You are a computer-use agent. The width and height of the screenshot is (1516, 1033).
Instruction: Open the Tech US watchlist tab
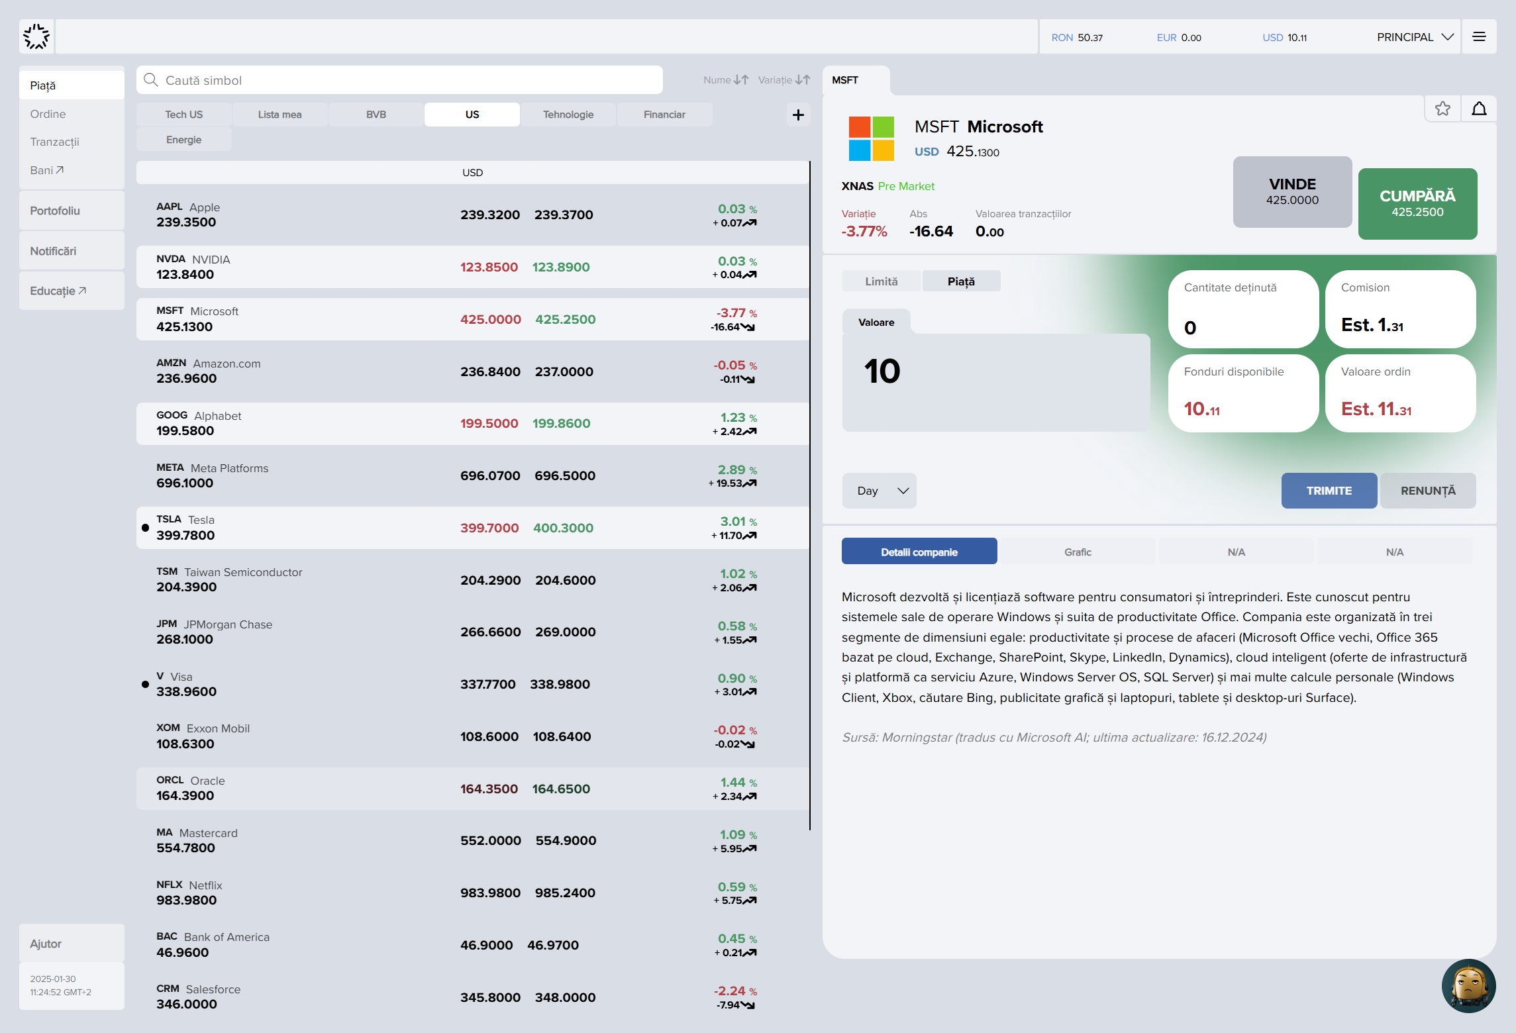click(x=184, y=115)
